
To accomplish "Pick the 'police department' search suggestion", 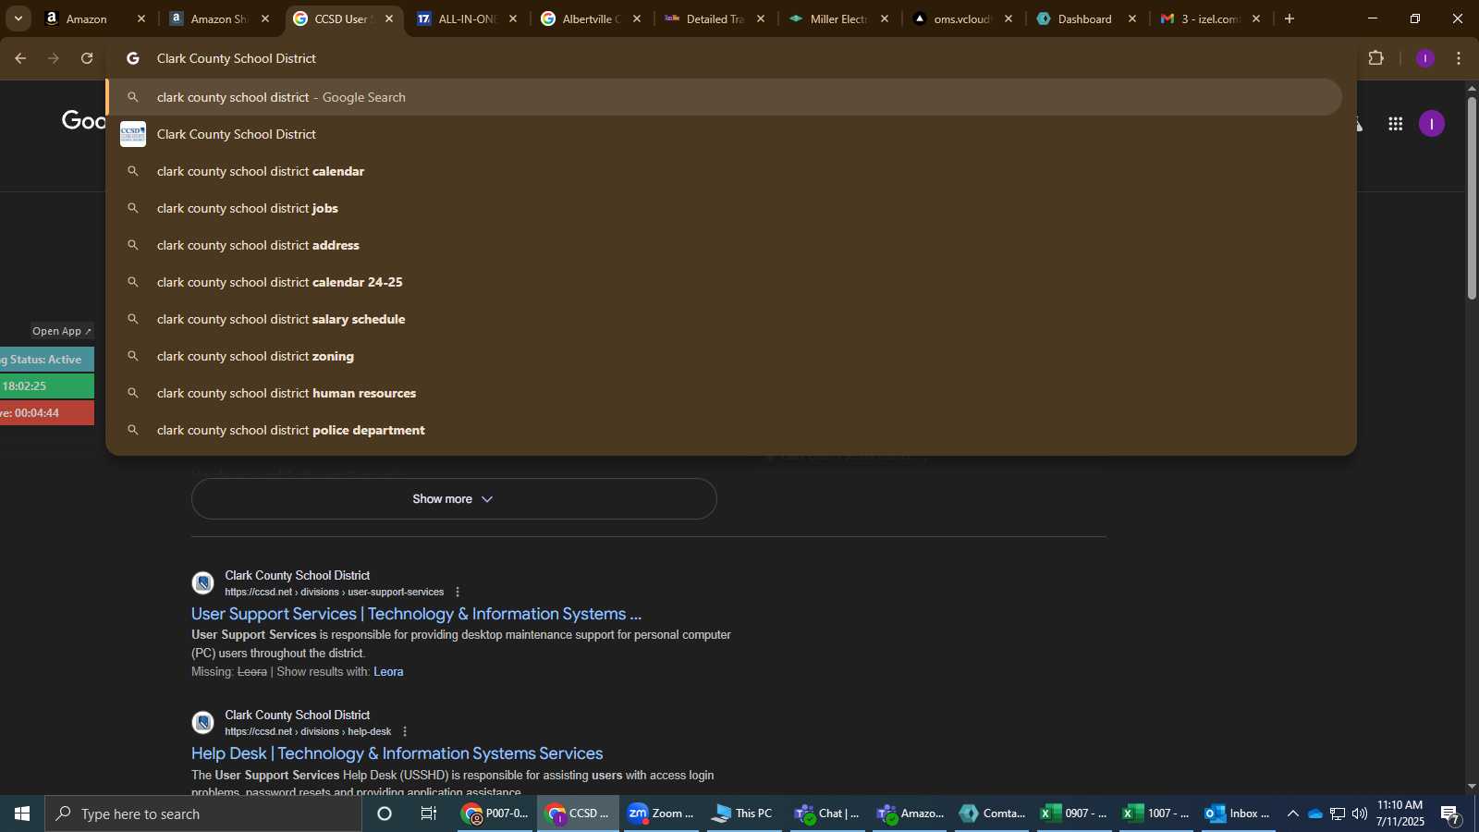I will tap(725, 430).
